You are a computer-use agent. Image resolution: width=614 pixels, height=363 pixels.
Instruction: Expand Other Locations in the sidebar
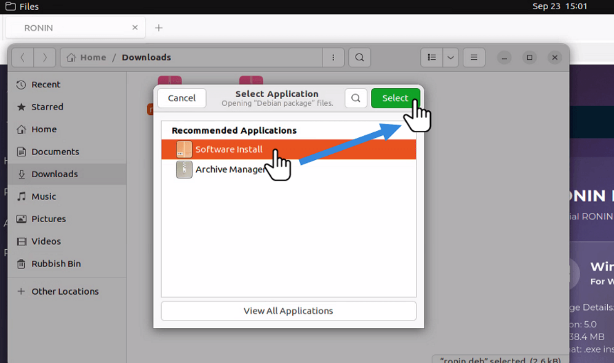point(65,291)
